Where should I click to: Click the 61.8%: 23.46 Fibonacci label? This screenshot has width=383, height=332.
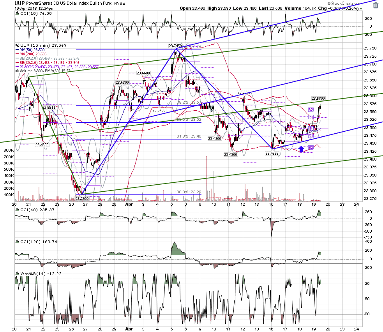click(189, 136)
